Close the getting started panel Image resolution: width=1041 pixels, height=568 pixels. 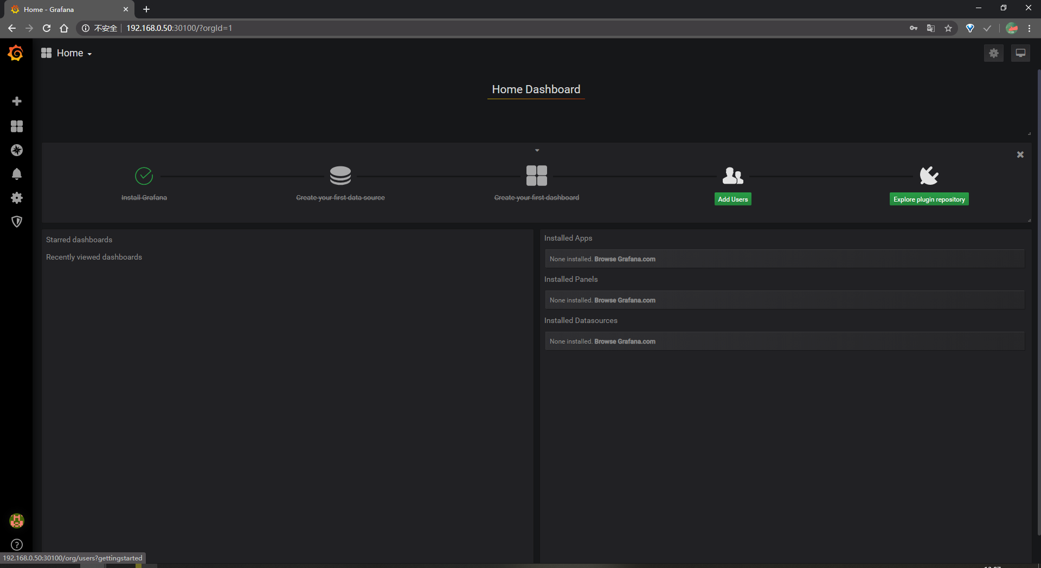[x=1020, y=154]
